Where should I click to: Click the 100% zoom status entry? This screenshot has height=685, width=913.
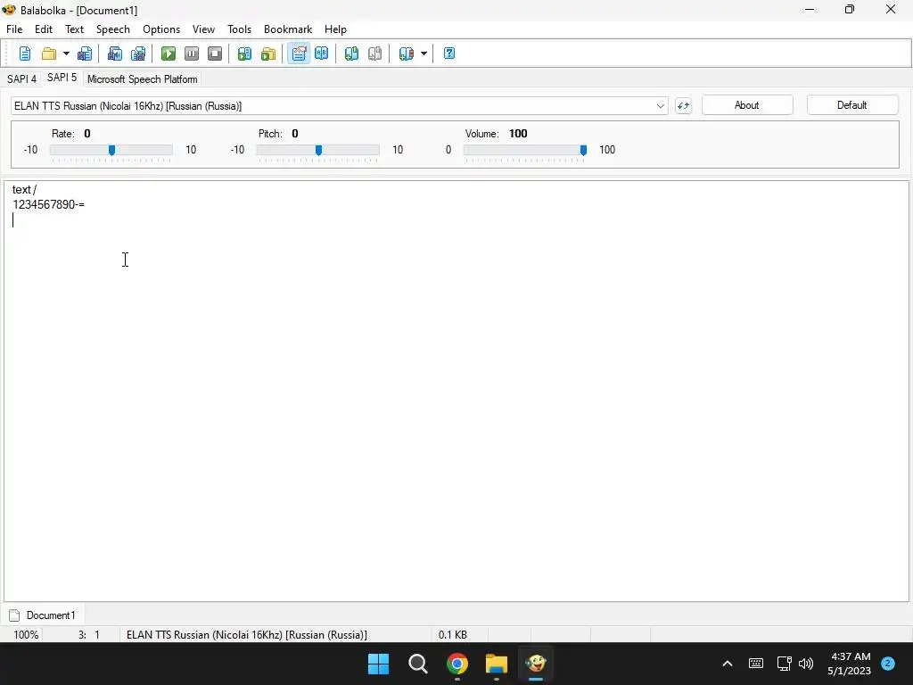point(26,635)
